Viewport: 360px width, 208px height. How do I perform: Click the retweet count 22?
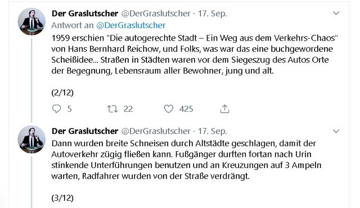pyautogui.click(x=128, y=108)
